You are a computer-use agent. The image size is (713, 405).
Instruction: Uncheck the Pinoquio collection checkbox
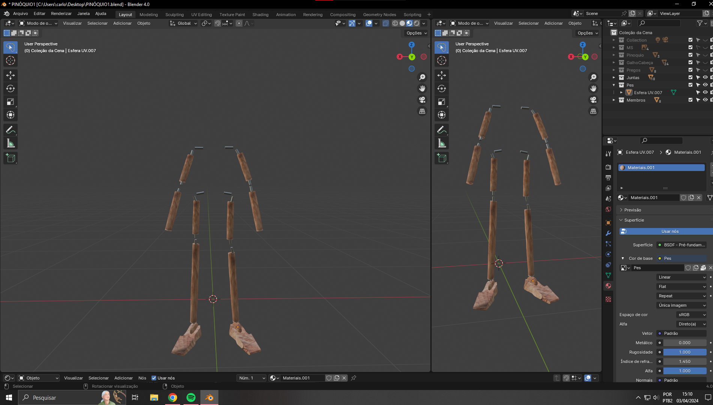(x=690, y=55)
